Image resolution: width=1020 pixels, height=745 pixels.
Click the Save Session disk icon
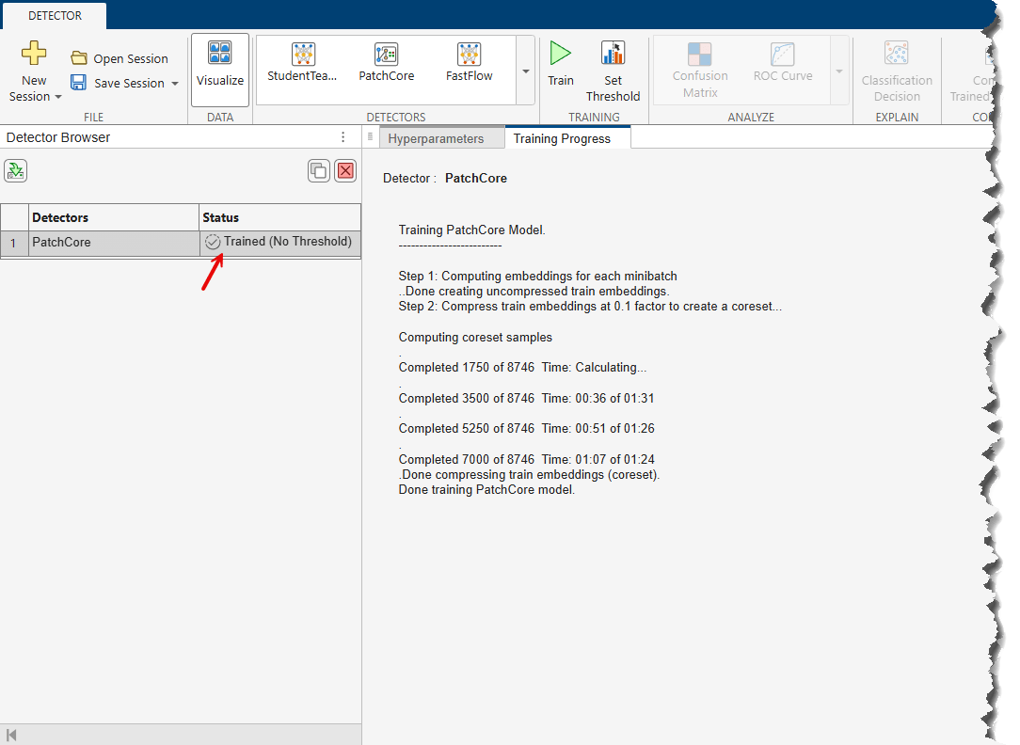point(79,83)
